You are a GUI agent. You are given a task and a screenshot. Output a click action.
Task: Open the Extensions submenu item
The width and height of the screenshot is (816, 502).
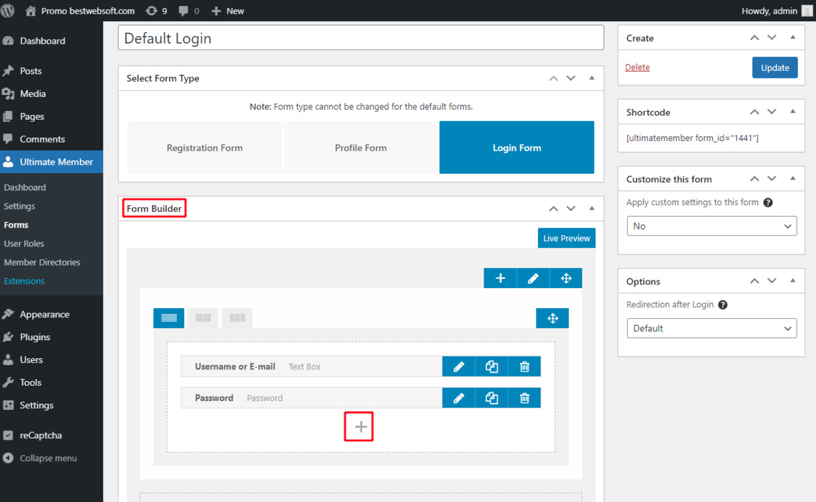(24, 281)
